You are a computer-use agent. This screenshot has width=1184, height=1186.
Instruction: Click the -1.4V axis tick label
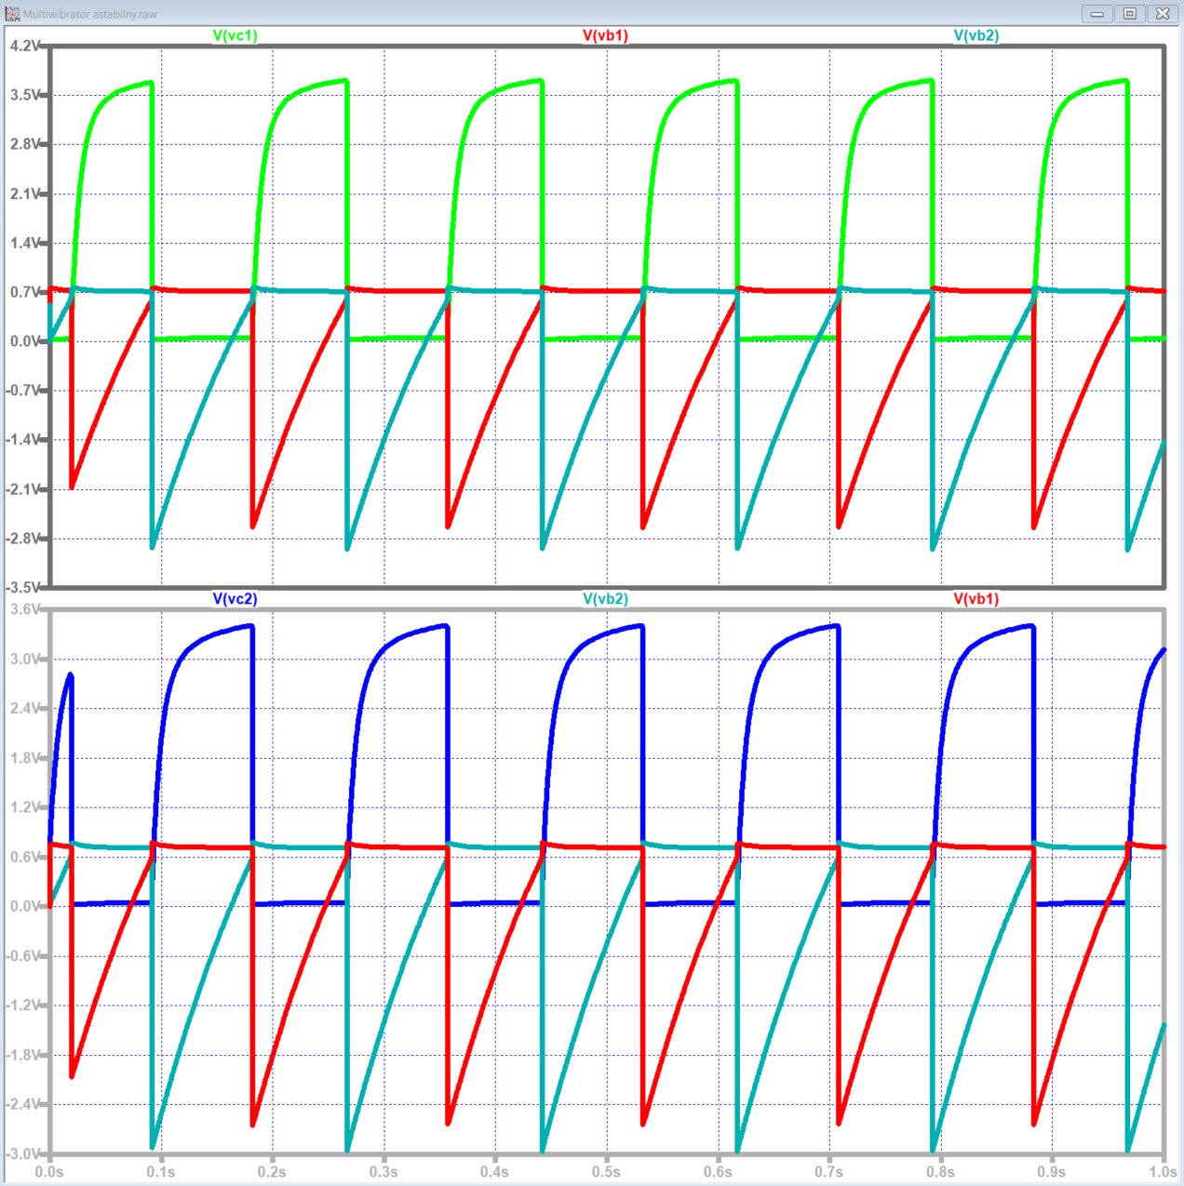pos(23,440)
